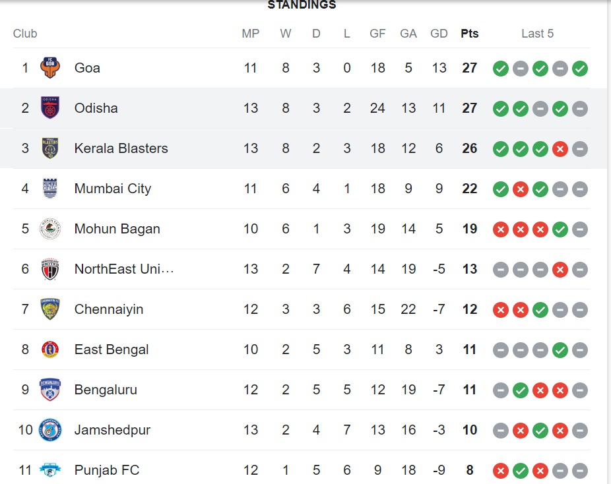Click the Club column header
611x484 pixels.
coord(25,34)
